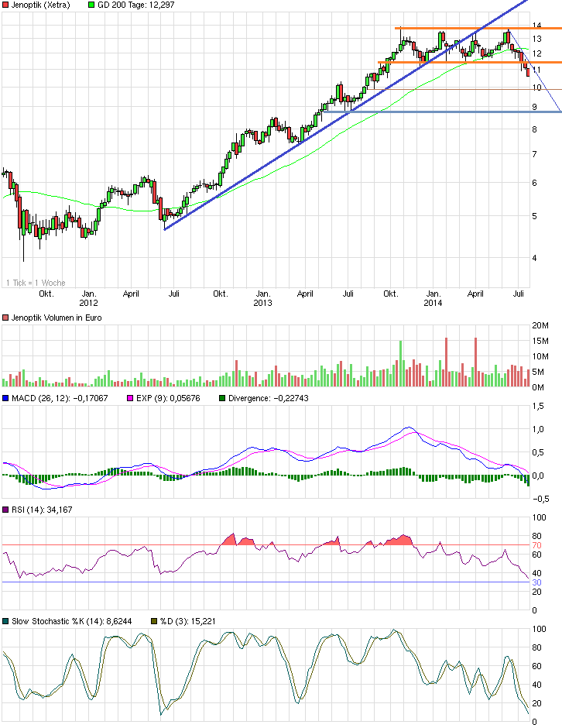
Task: Click the red 70 level on RSI scale
Action: (x=536, y=545)
